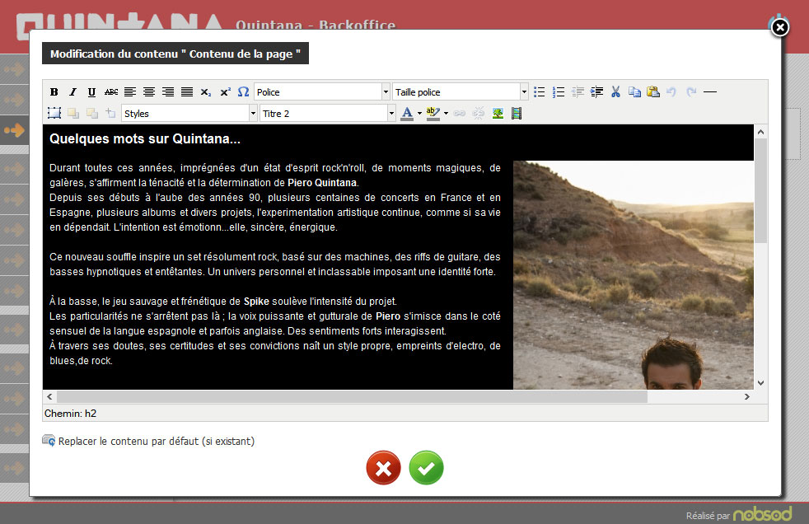Open the Styles dropdown

(x=189, y=114)
